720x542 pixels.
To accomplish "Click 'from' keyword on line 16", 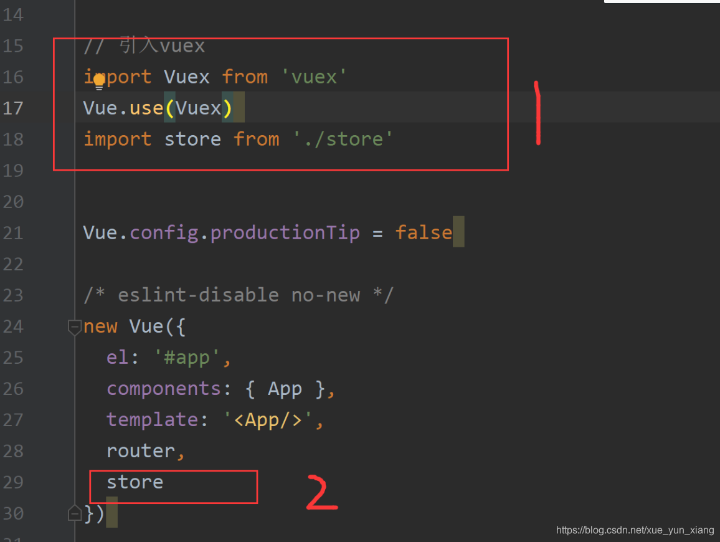I will (x=245, y=77).
